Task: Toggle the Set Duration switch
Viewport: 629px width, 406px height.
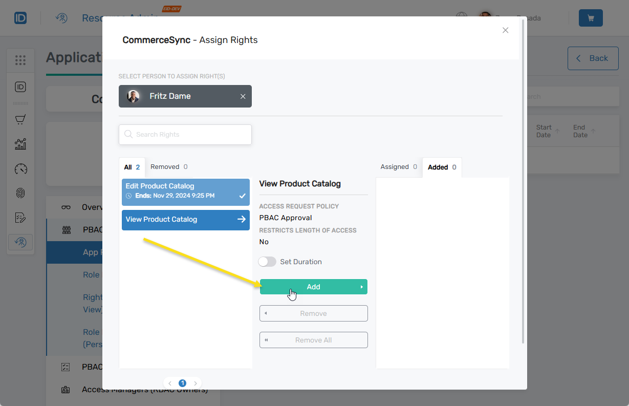Action: click(x=267, y=262)
